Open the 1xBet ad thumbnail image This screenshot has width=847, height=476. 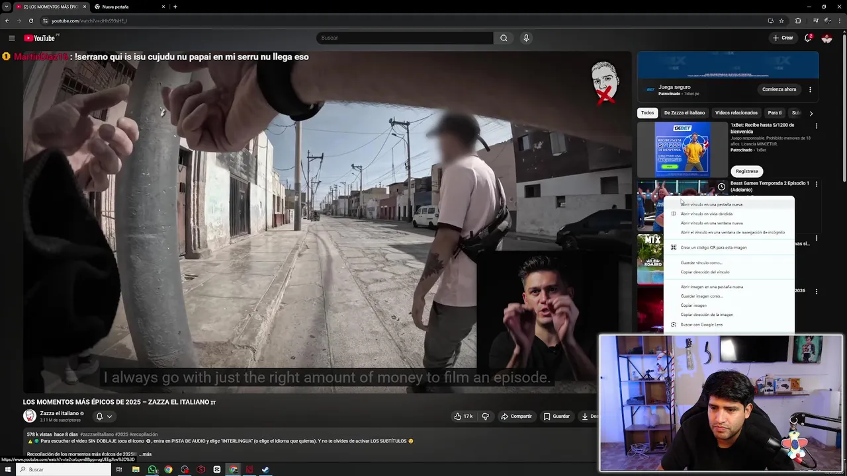682,149
